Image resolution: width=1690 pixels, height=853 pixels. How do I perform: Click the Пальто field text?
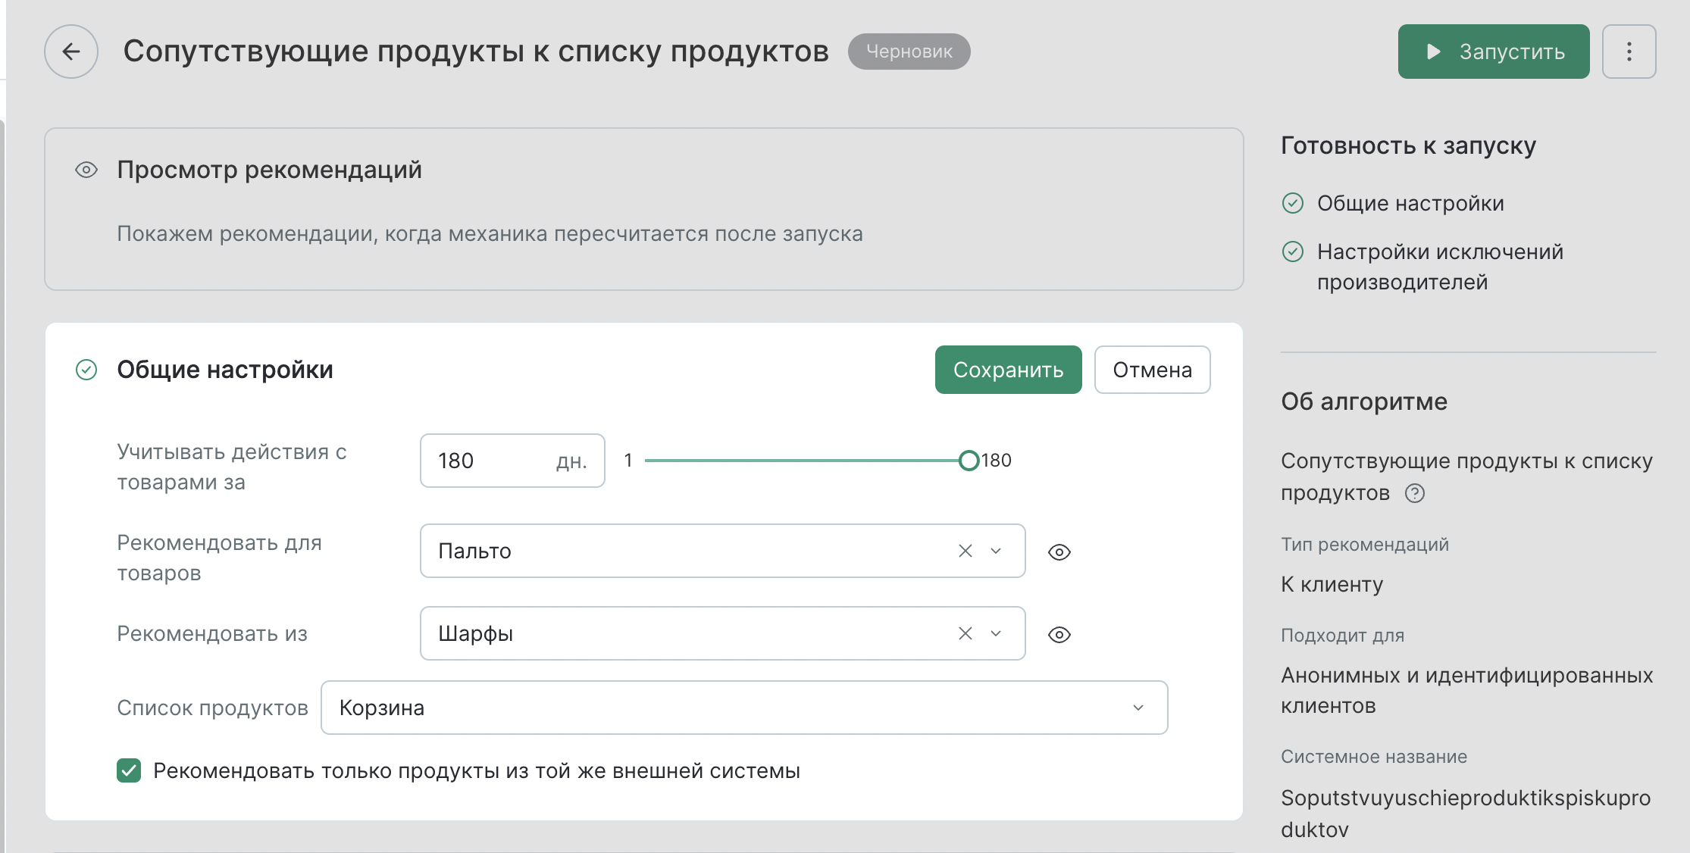tap(474, 551)
